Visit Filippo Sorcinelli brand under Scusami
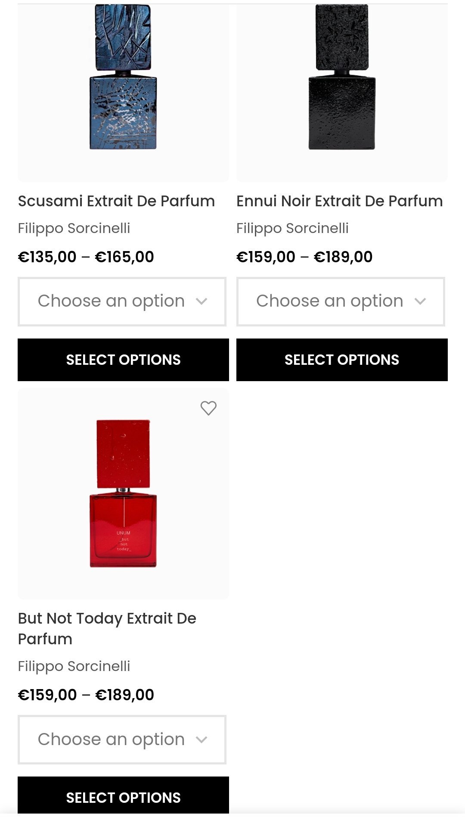The width and height of the screenshot is (465, 817). point(74,228)
